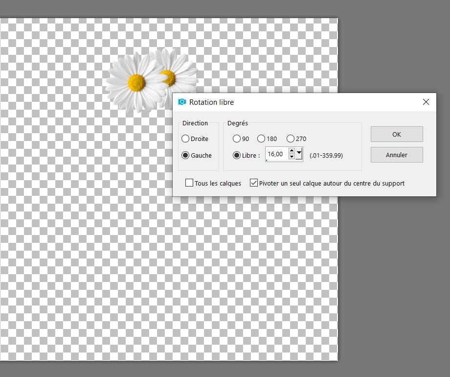Close the Rotation libre dialog
The height and width of the screenshot is (377, 450).
(426, 102)
